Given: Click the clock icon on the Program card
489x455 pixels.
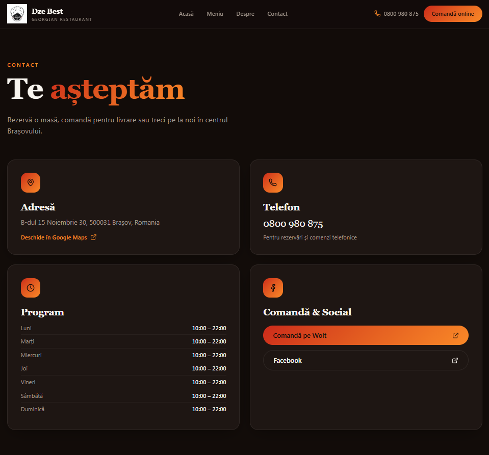Looking at the screenshot, I should [30, 287].
